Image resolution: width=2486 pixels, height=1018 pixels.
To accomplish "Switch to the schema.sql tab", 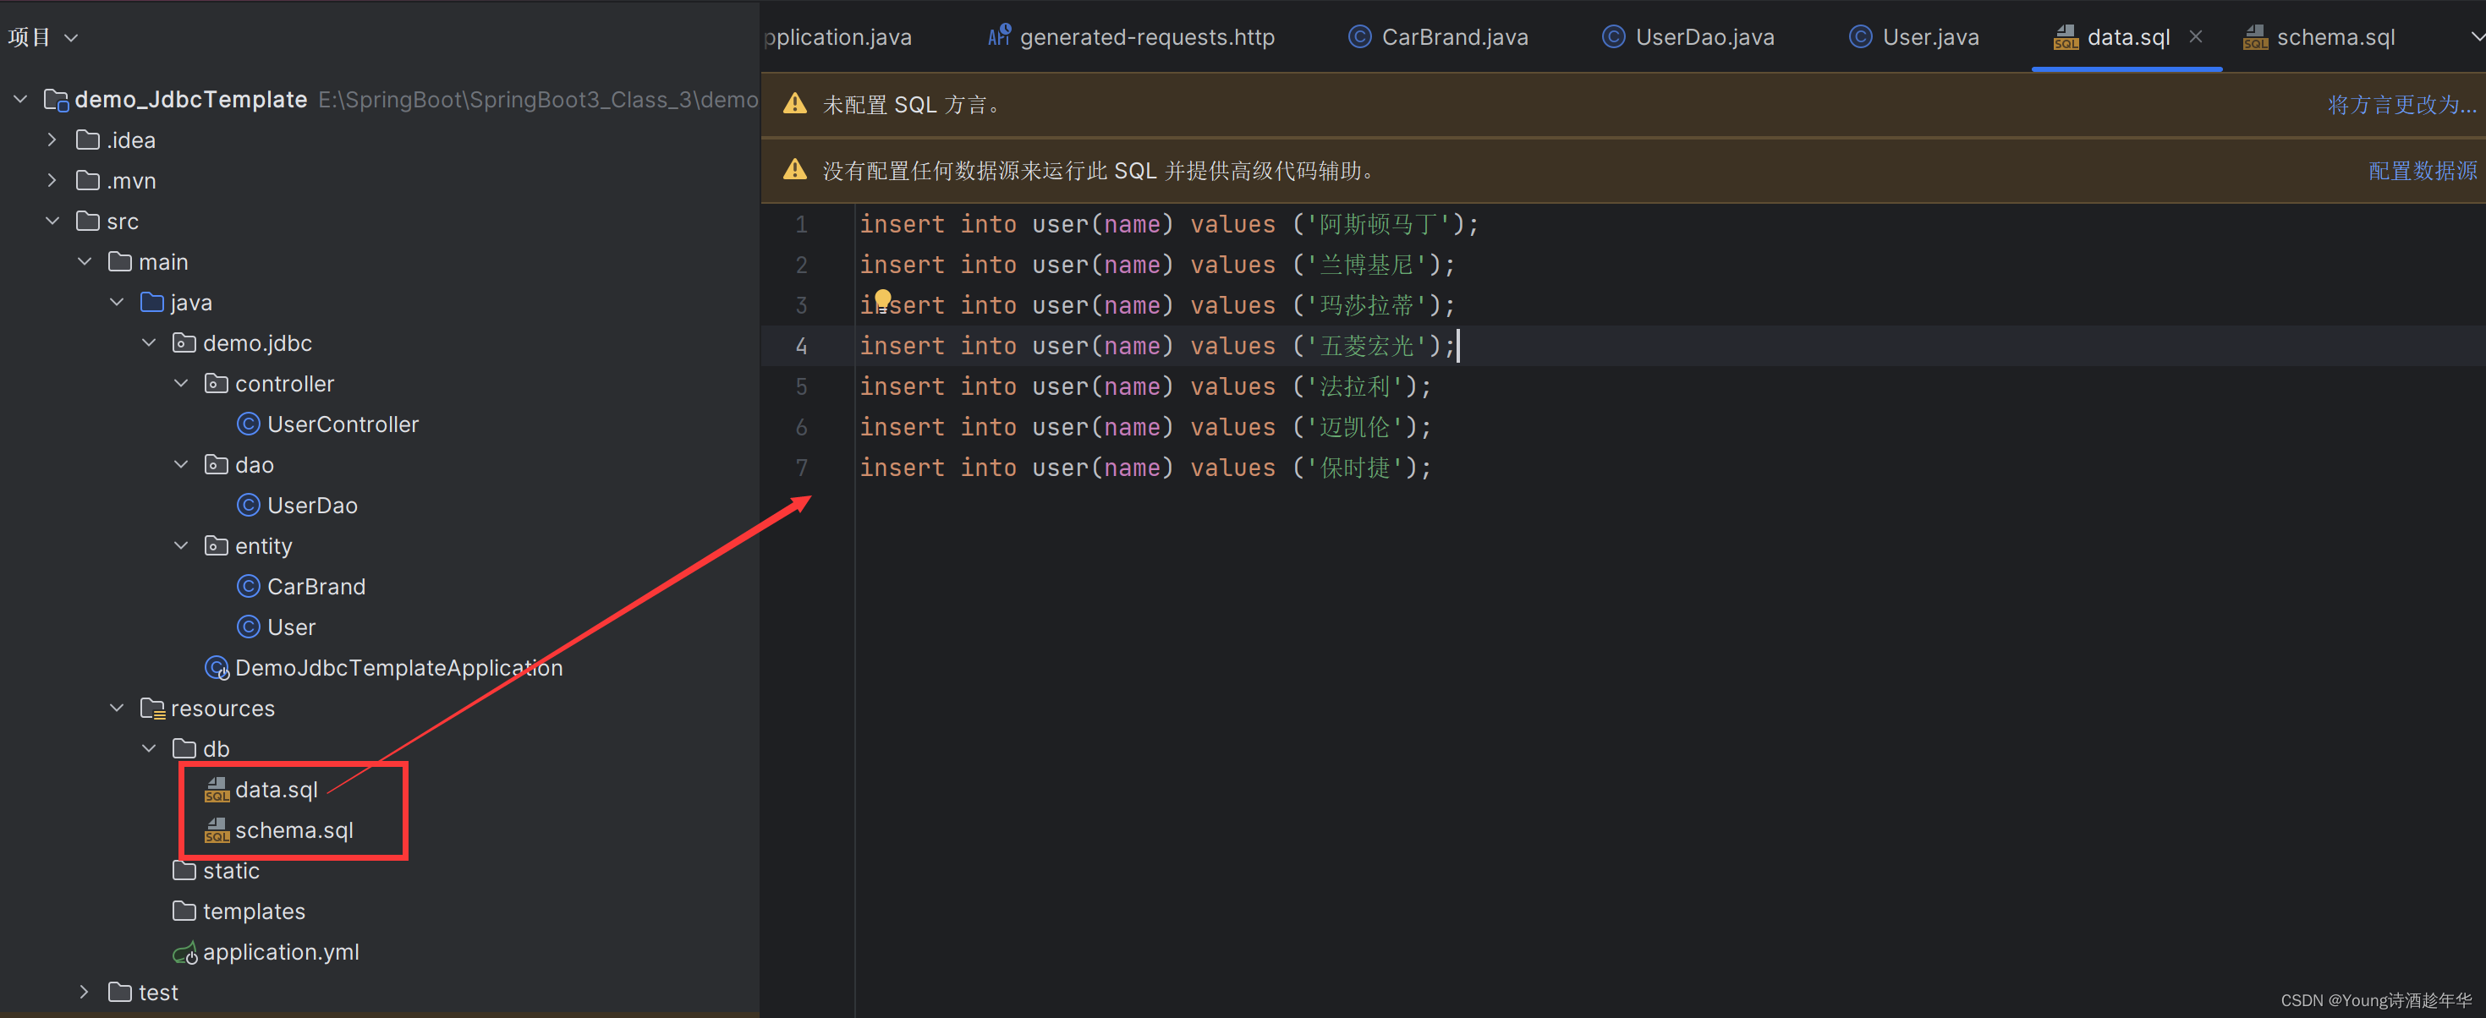I will 2319,36.
